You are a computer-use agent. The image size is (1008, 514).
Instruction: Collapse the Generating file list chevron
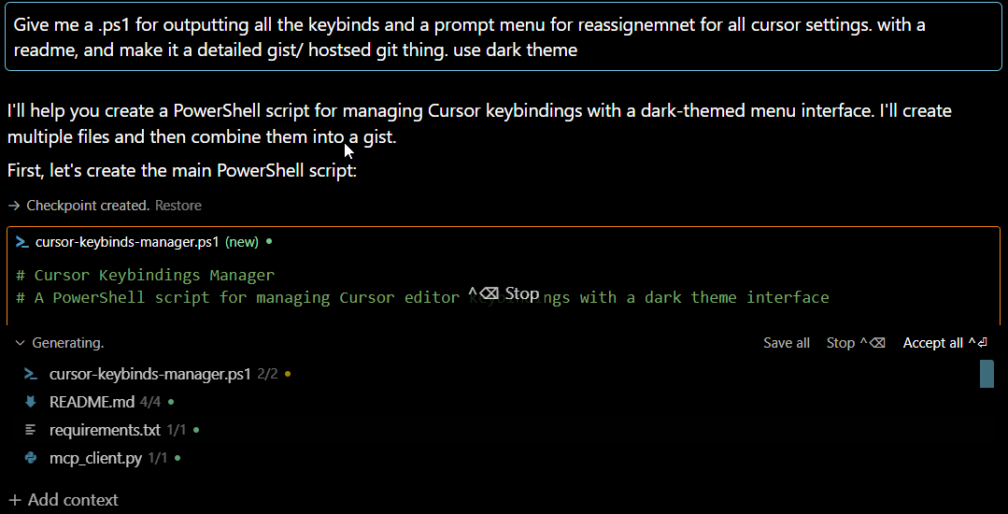click(20, 343)
